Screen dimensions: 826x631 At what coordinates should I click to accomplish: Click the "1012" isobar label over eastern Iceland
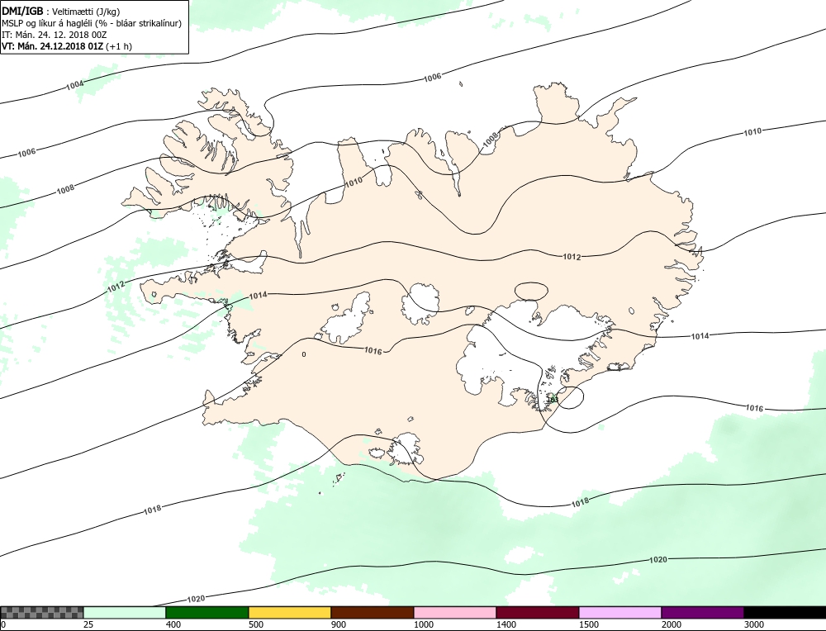572,257
